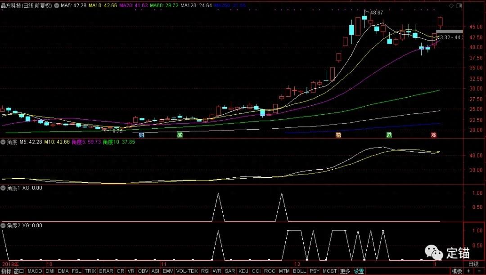The width and height of the screenshot is (486, 275).
Task: Click the 财 info marker on the chart
Action: point(141,135)
